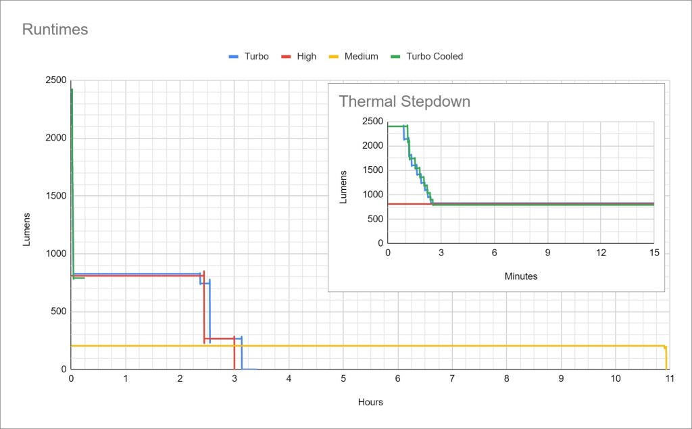Toggle the High series legend label
The height and width of the screenshot is (429, 692).
click(306, 57)
